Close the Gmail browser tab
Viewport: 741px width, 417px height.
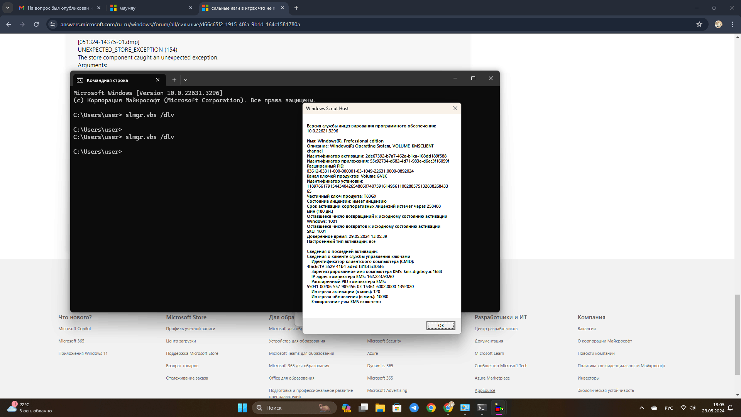point(99,8)
